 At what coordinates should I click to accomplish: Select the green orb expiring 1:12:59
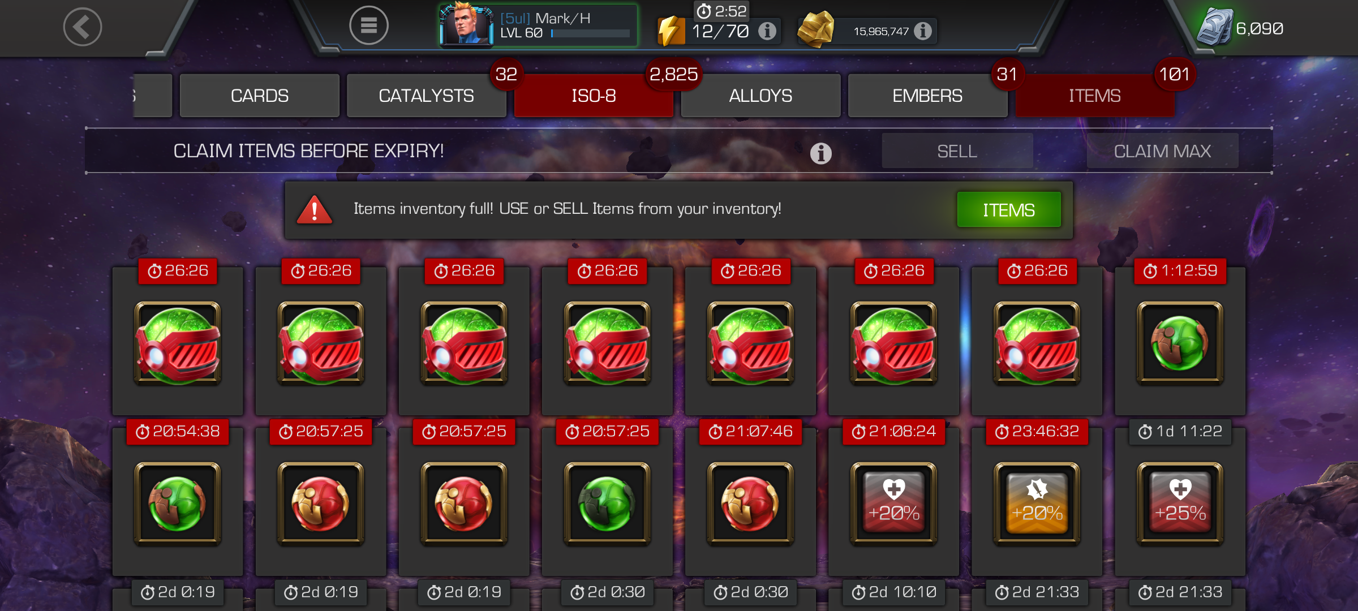click(1180, 343)
